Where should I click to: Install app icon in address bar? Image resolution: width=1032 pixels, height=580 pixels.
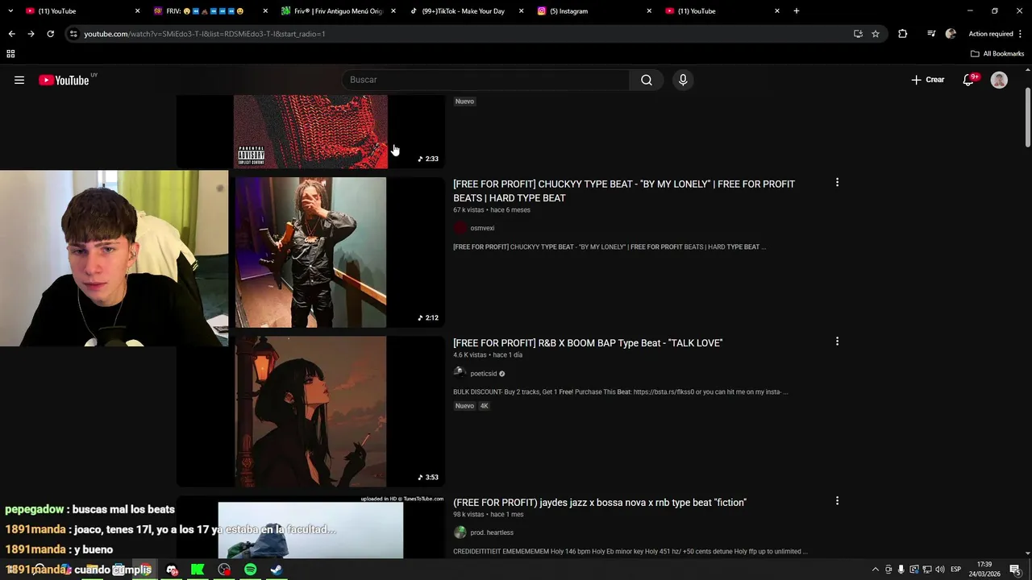pyautogui.click(x=858, y=34)
